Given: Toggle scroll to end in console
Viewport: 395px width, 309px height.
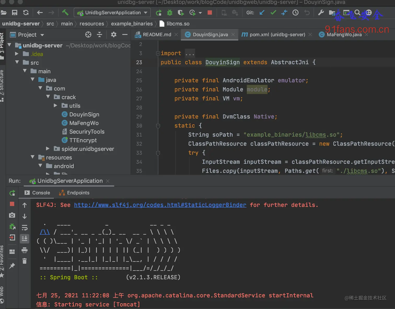Looking at the screenshot, I should tap(25, 239).
